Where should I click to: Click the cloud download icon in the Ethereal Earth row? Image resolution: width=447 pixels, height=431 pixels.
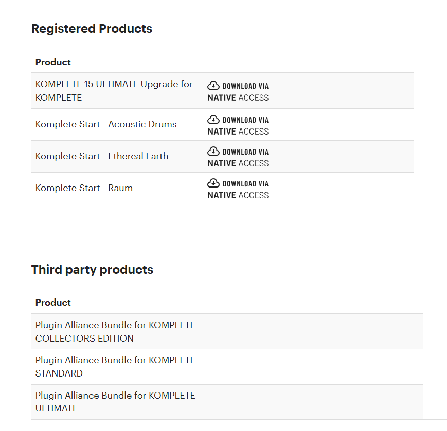[x=213, y=151]
